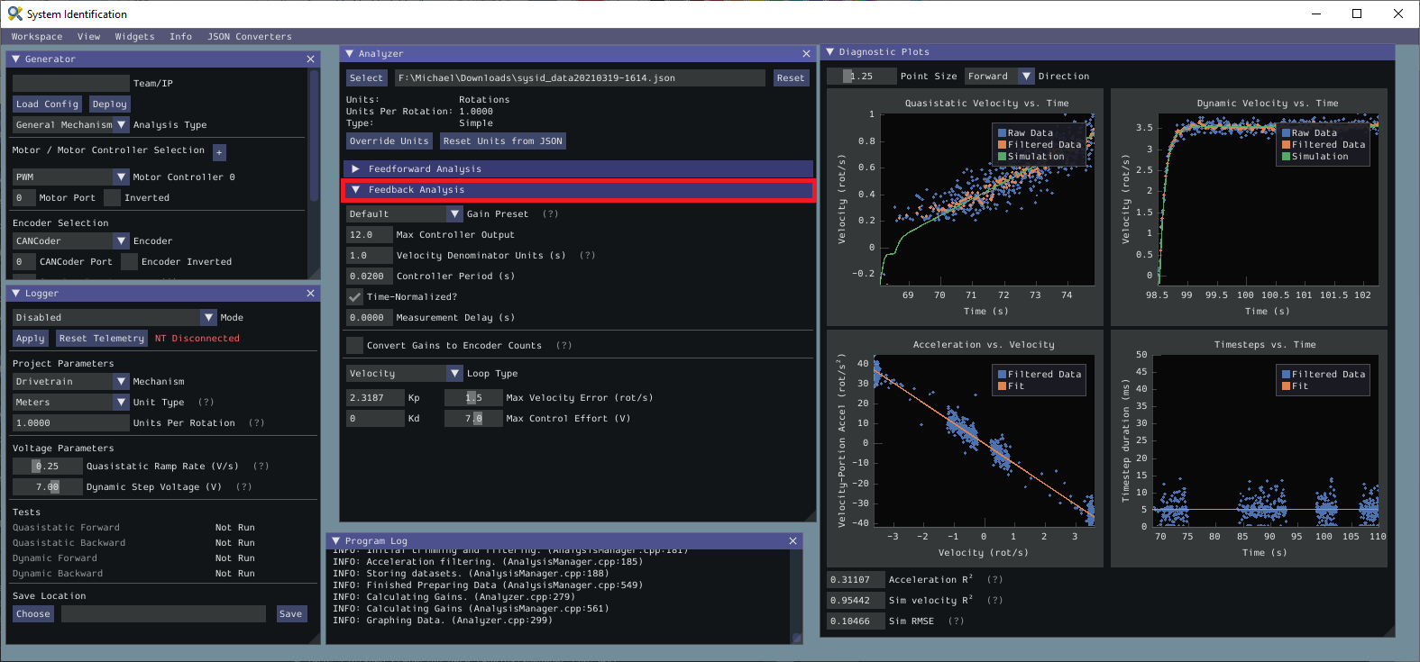Click the Measurement Delay field
This screenshot has width=1420, height=662.
pos(370,318)
